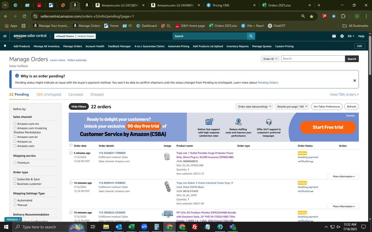
Task: Open the Order ID search type dropdown
Action: [x=270, y=59]
